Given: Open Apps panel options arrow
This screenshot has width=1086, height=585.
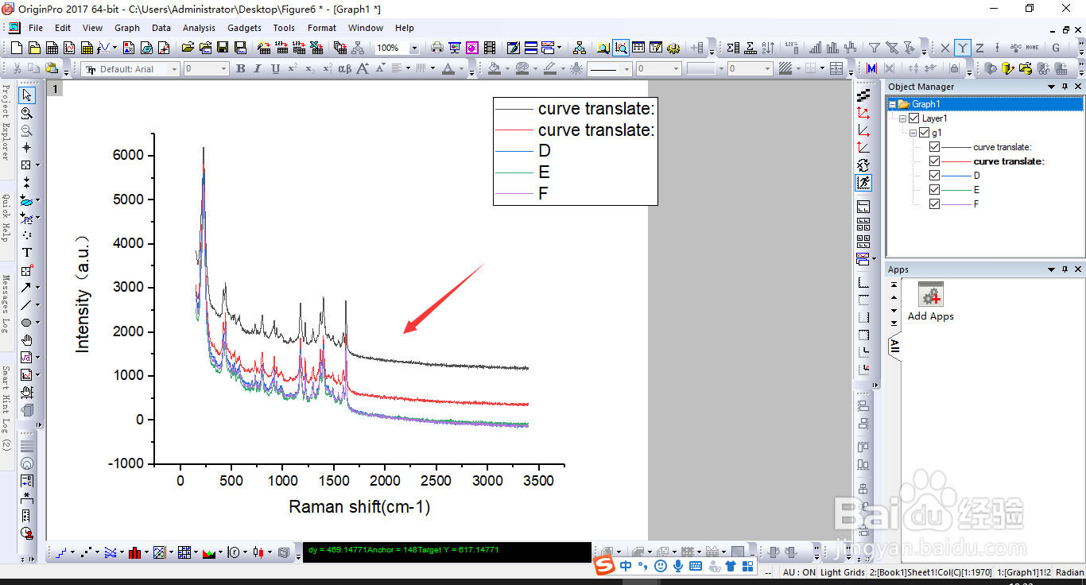Looking at the screenshot, I should tap(1051, 269).
